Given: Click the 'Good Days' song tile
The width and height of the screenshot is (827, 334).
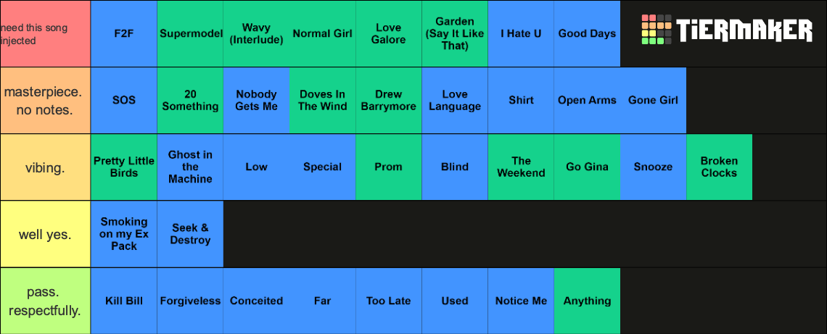Looking at the screenshot, I should 587,34.
